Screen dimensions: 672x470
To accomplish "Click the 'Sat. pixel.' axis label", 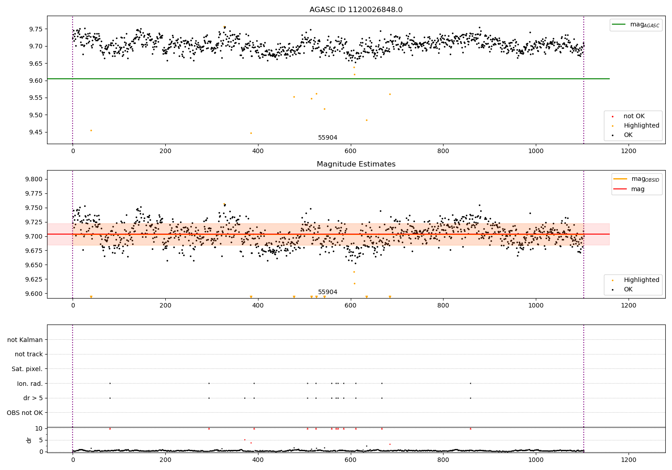I will click(x=27, y=369).
